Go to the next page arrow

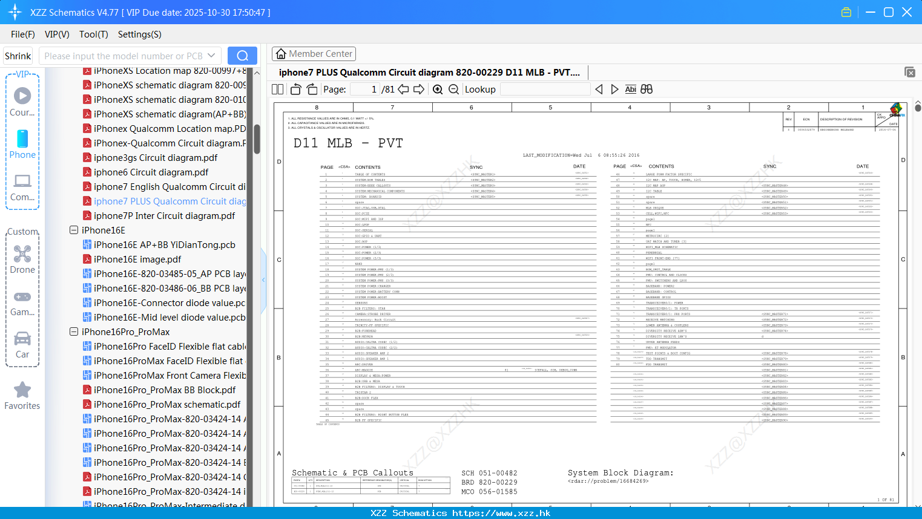tap(419, 90)
